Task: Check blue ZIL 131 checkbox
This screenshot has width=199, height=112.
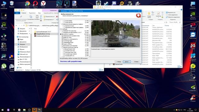Action: pyautogui.click(x=64, y=56)
